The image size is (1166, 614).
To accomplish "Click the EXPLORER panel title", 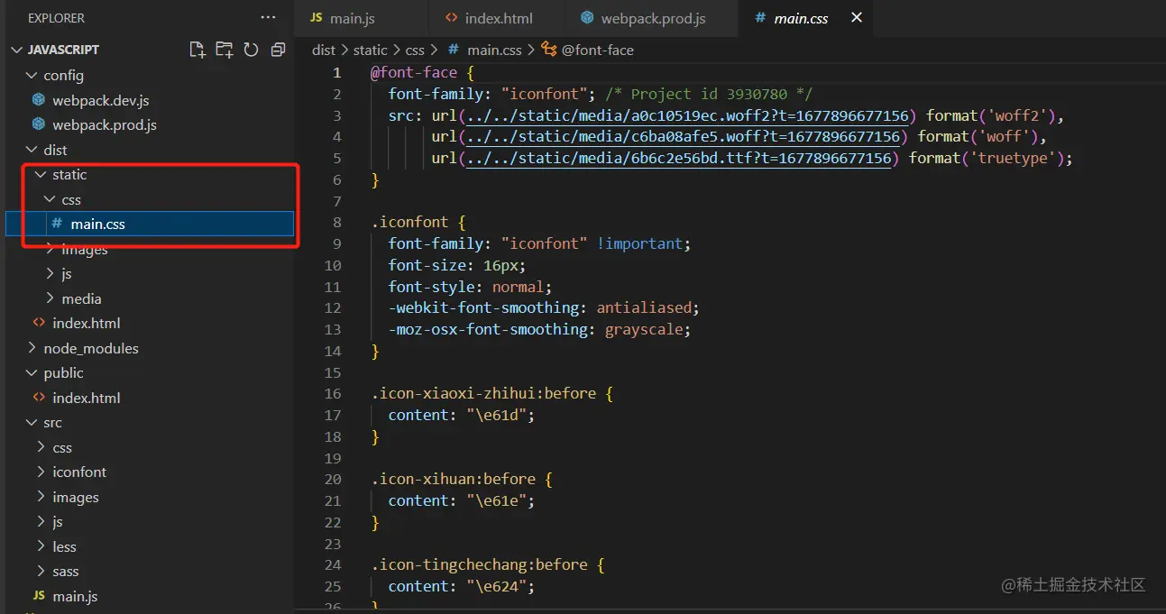I will pos(56,18).
